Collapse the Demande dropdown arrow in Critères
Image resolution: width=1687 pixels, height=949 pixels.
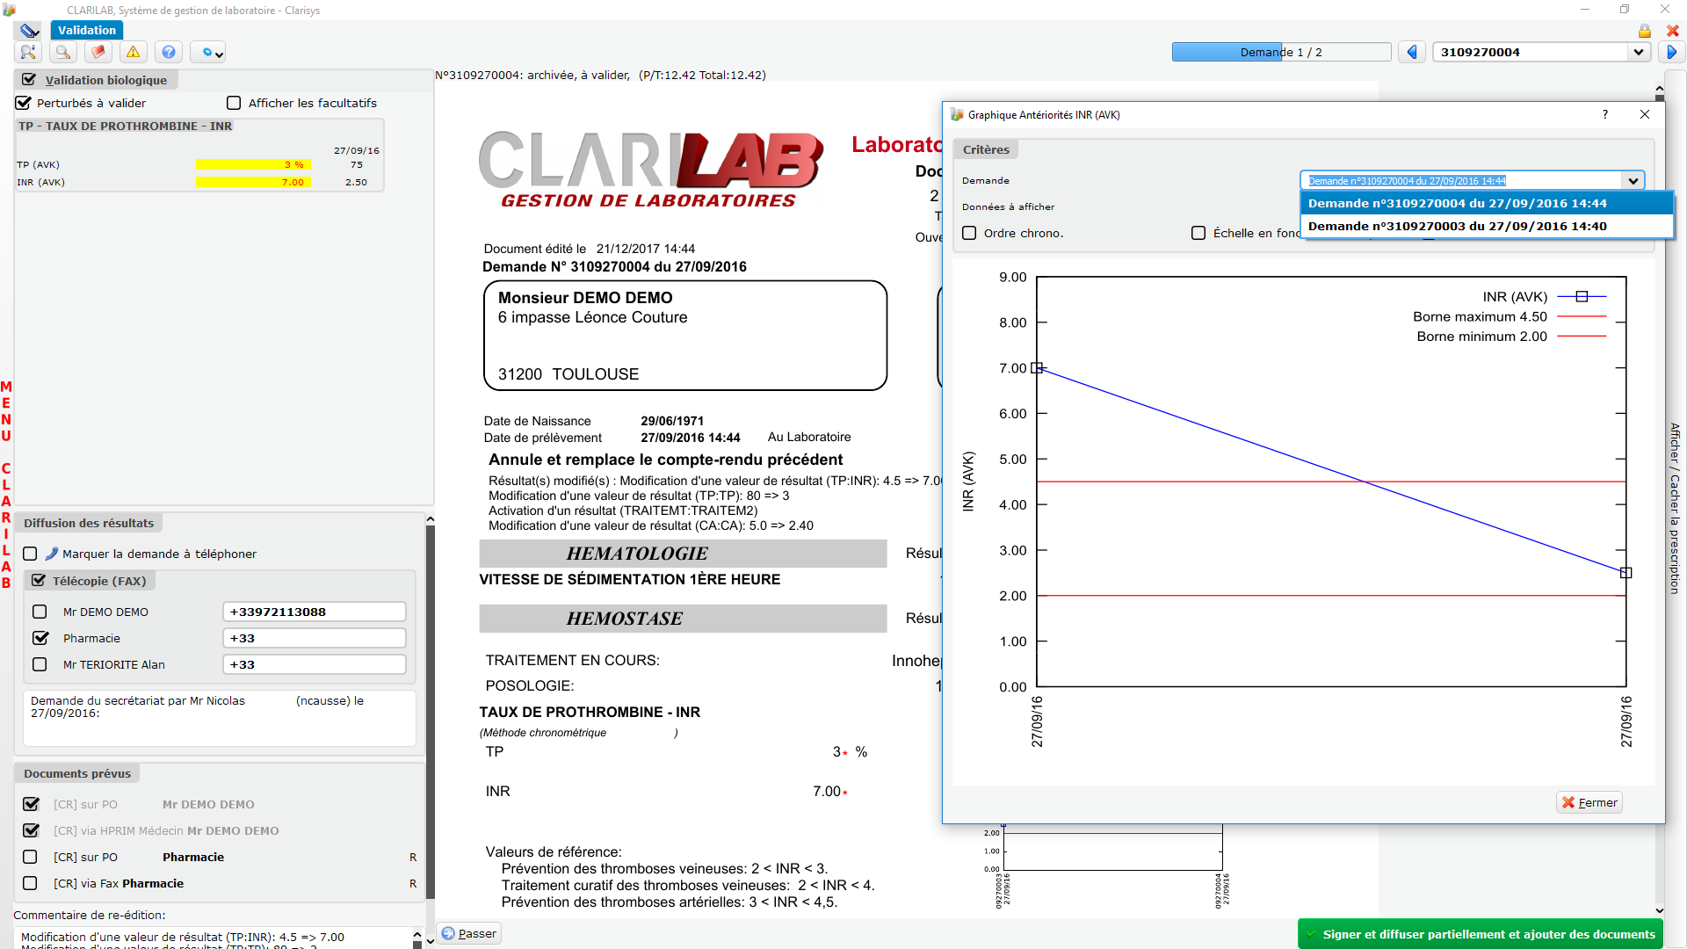pyautogui.click(x=1633, y=181)
